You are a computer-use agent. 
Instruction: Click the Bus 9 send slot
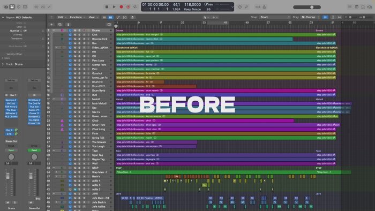[x=9, y=130]
